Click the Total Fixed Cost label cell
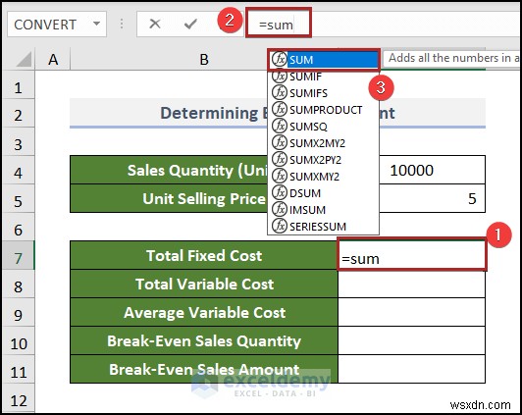Image resolution: width=522 pixels, height=415 pixels. coord(204,255)
